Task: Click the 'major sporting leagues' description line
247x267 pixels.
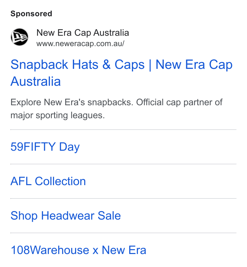Action: [x=58, y=115]
